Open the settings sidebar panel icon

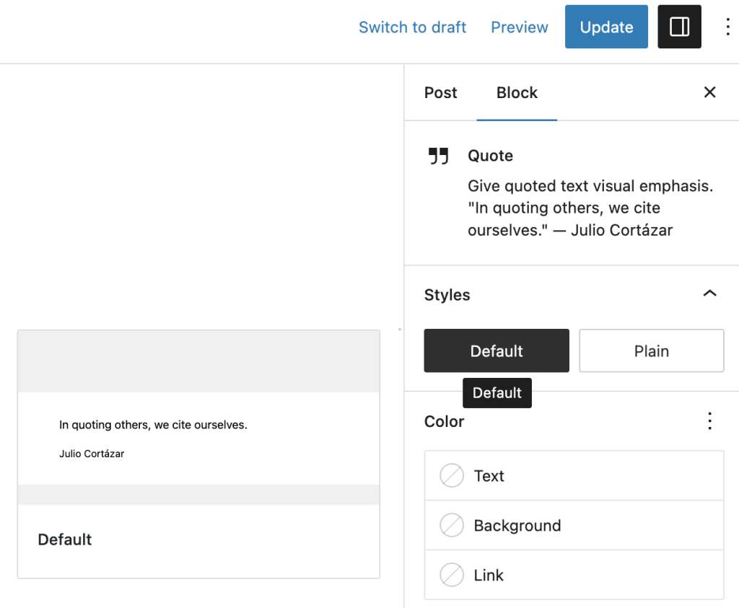click(679, 27)
